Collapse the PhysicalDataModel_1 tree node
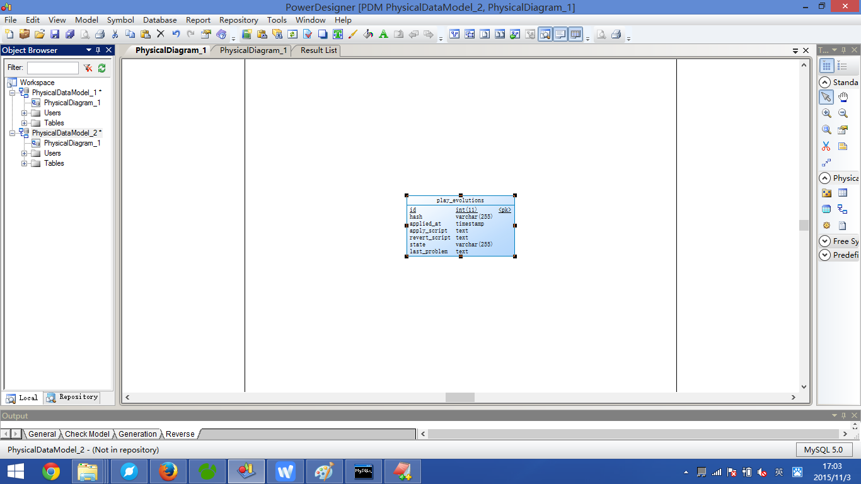This screenshot has height=484, width=861. point(12,93)
